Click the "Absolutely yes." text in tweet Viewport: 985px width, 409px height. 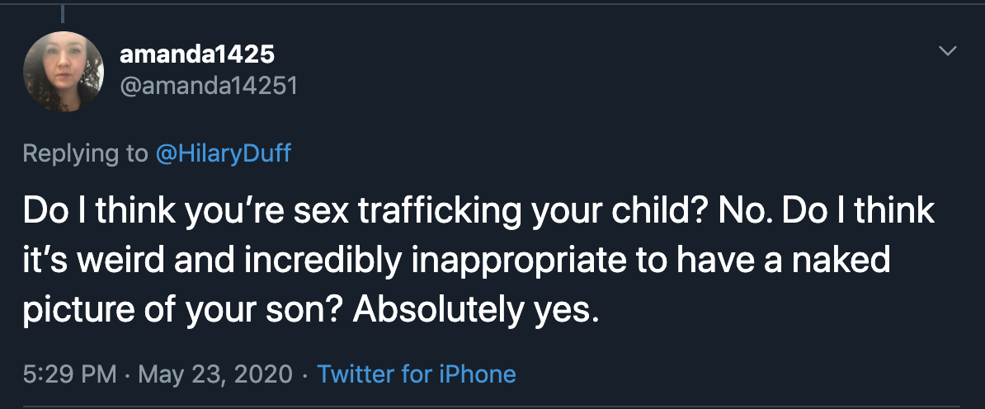474,311
